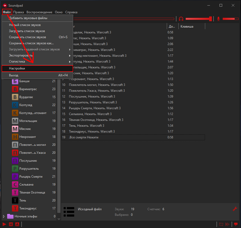Choose Сохранить список звуков
Viewport: 241px width, 228px height.
(37, 37)
